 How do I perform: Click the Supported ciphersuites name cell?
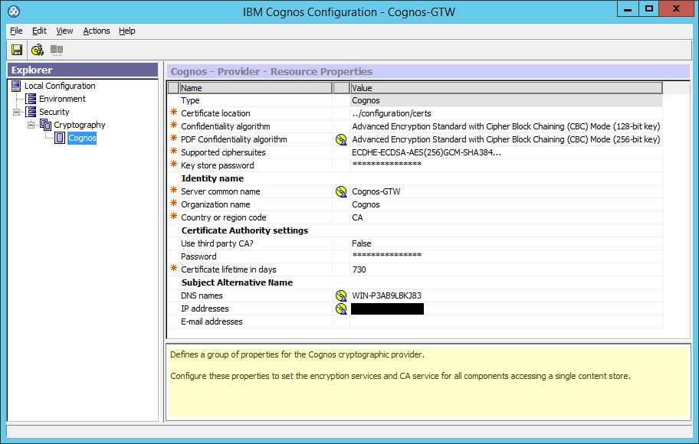[256, 152]
